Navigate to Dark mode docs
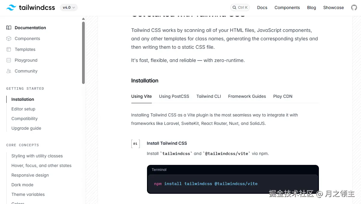The width and height of the screenshot is (361, 204). (x=22, y=185)
